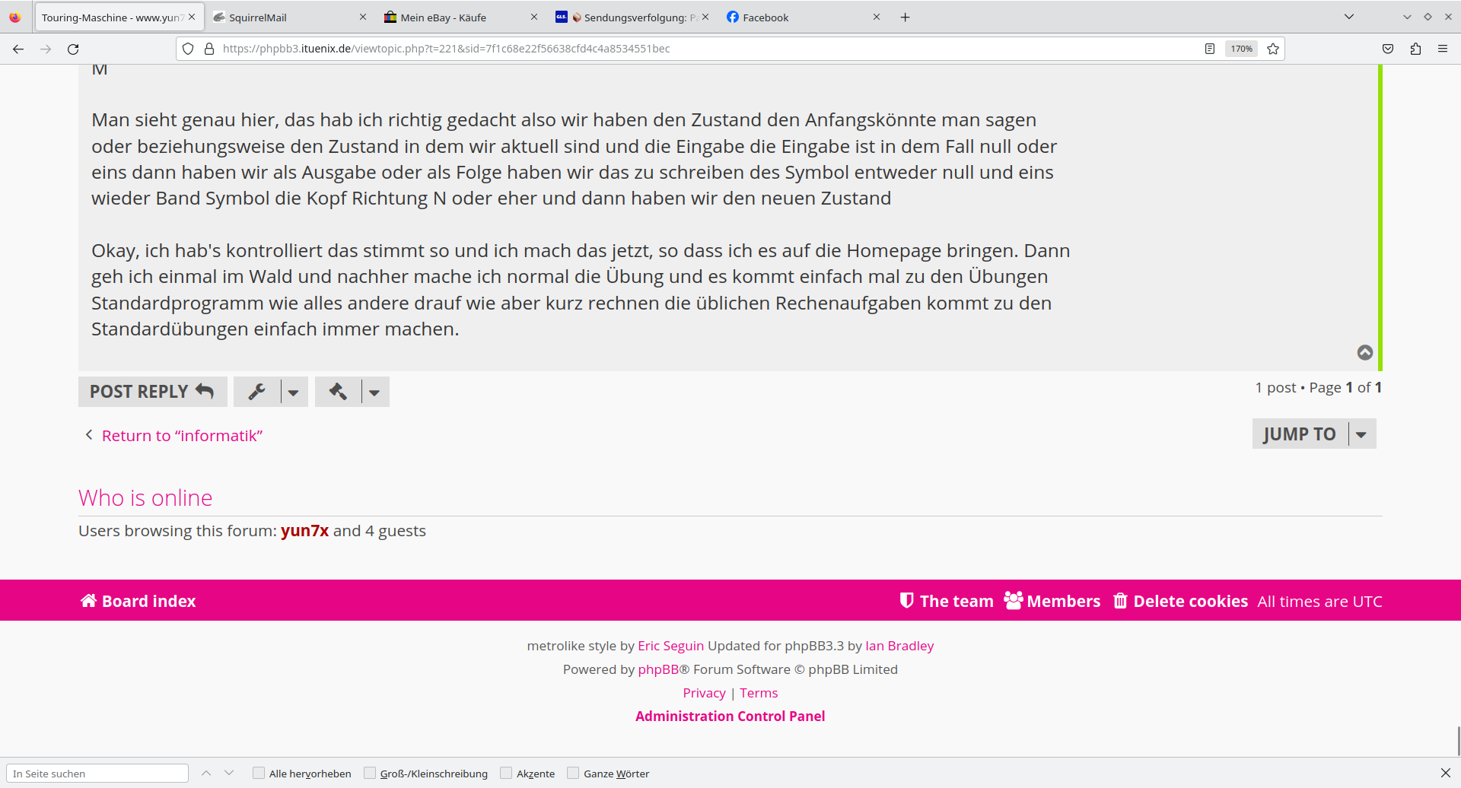
Task: Check the Ganze Wörter option
Action: pyautogui.click(x=573, y=774)
